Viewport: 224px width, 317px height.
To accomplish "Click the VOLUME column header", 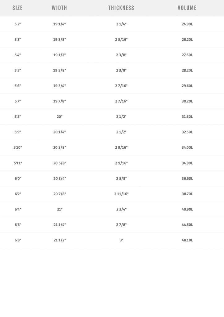I will (187, 8).
